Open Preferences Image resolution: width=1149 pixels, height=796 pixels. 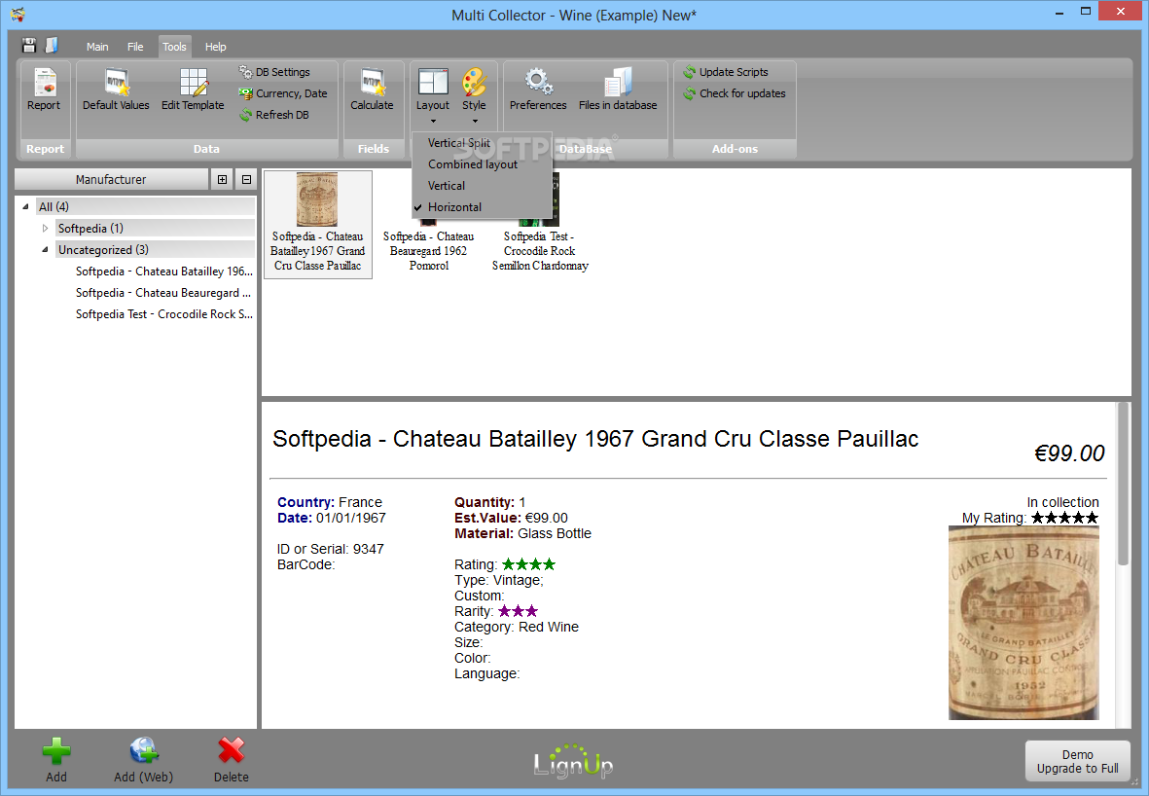coord(538,90)
